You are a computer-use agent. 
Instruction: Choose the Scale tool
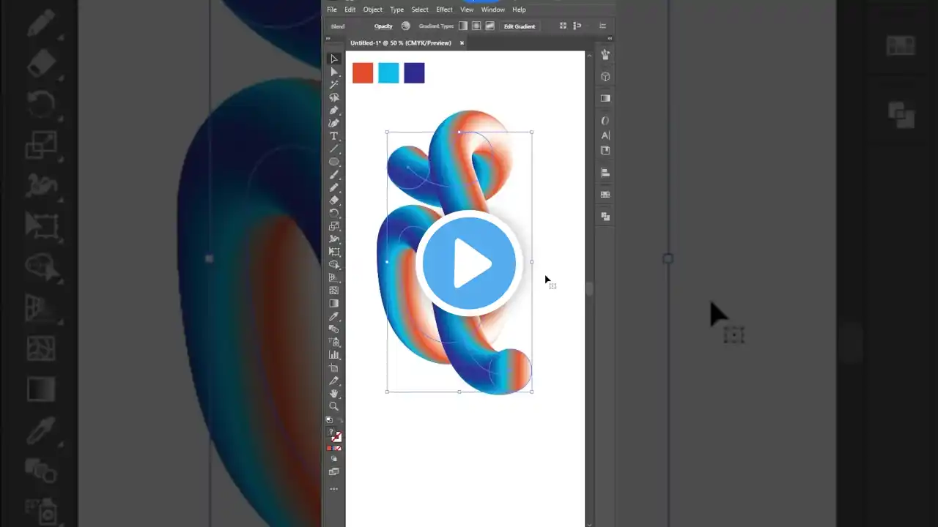(334, 226)
